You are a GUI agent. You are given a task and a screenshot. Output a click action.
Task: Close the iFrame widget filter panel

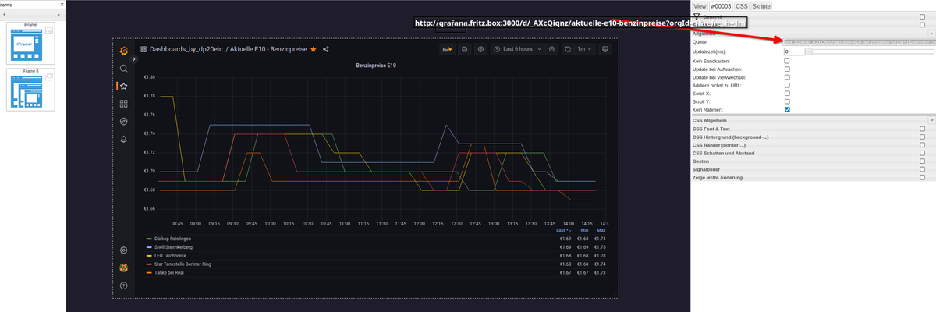pos(62,5)
